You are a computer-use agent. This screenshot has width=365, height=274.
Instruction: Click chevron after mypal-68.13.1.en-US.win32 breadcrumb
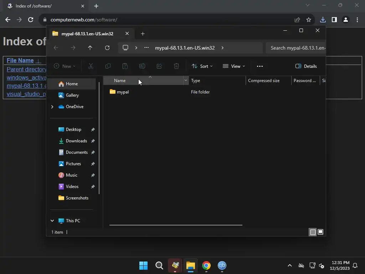click(222, 48)
